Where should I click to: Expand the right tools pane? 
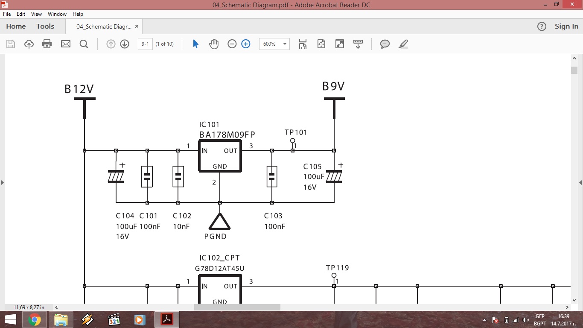point(580,182)
